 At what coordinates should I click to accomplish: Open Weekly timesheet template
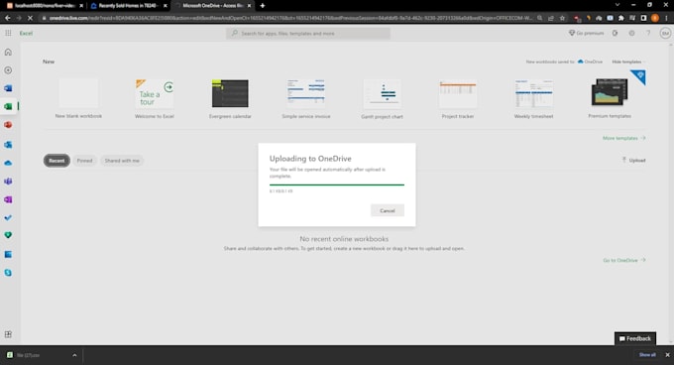point(533,98)
